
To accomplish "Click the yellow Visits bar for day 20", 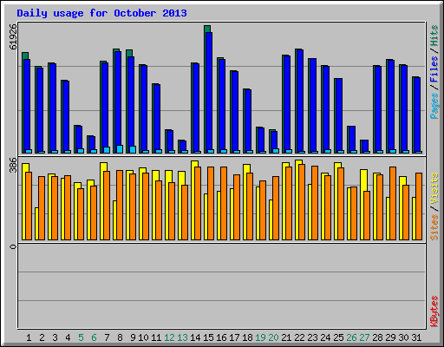I will tap(271, 219).
